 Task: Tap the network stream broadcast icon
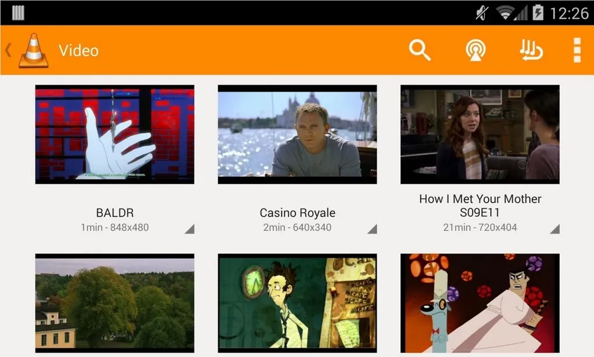tap(476, 50)
